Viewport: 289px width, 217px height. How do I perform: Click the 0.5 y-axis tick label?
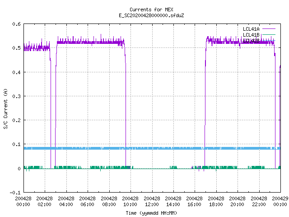coord(16,48)
